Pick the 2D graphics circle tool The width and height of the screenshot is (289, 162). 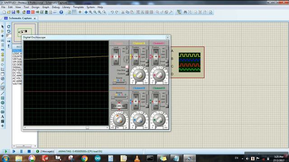click(x=3, y=103)
